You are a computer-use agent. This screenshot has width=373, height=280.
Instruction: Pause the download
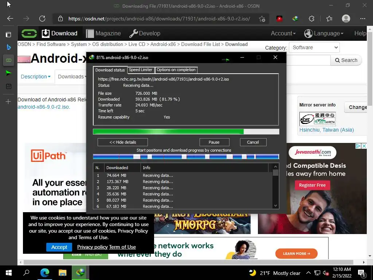click(x=214, y=142)
